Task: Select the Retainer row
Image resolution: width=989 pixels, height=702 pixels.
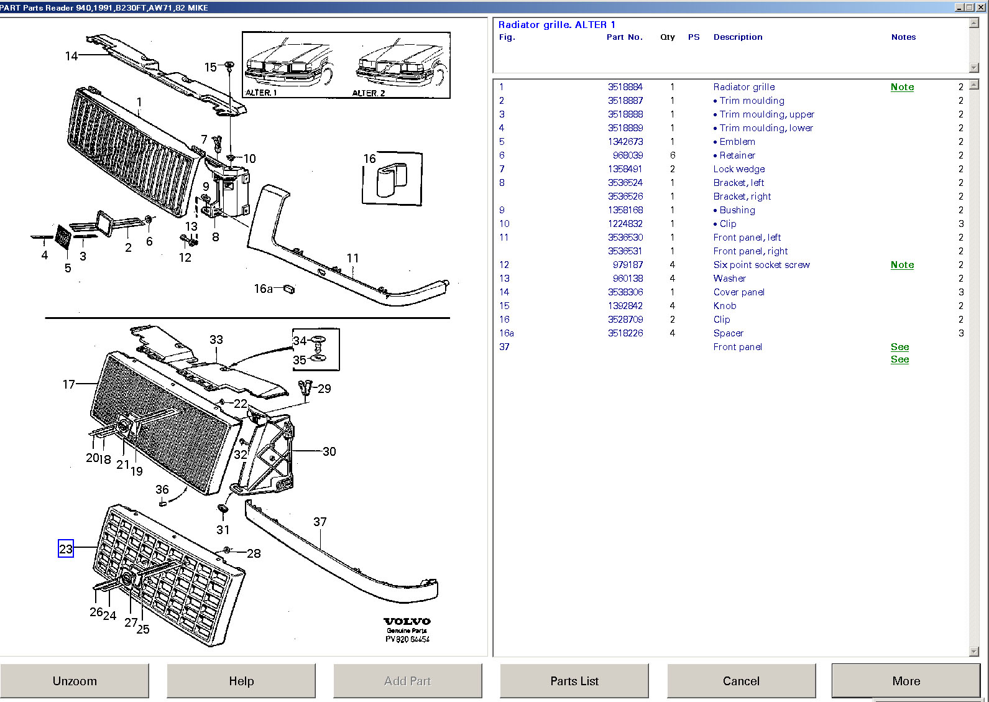Action: [731, 155]
